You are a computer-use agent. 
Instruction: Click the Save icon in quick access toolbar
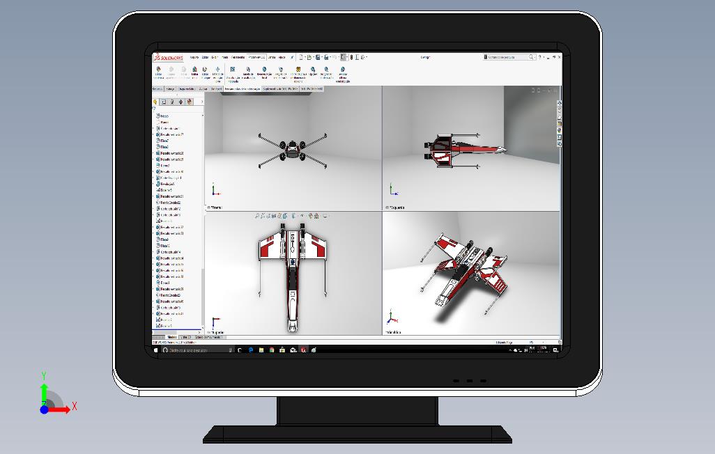pos(317,57)
